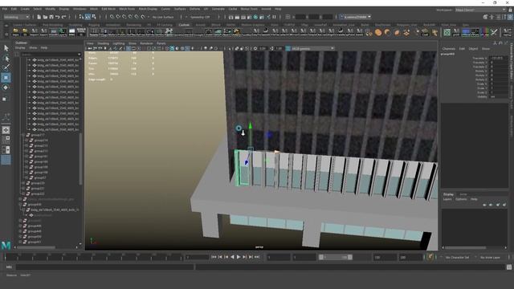Open the viewport Renderer menu
This screenshot has height=289, width=514.
(146, 43)
